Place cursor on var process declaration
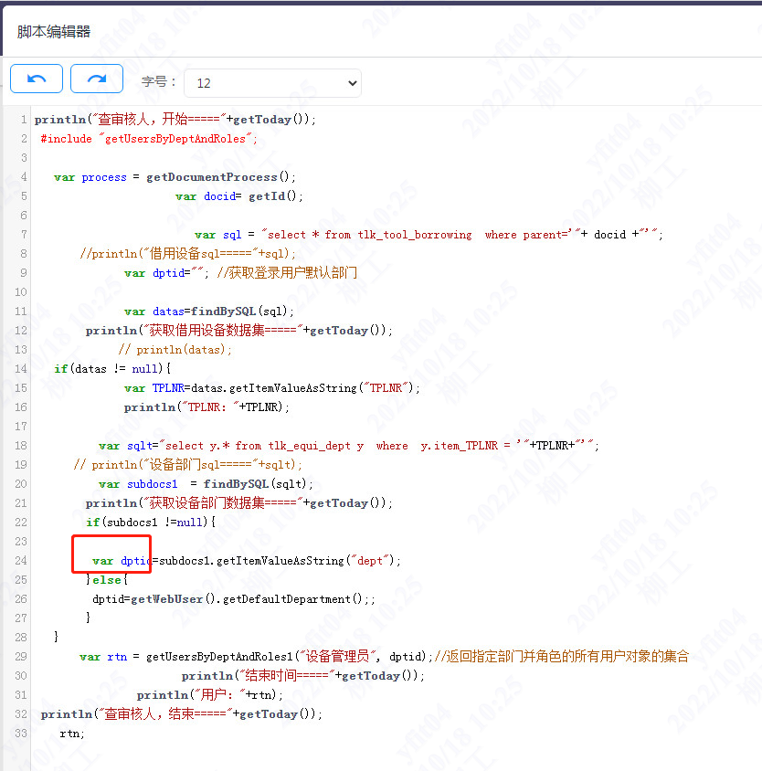762x771 pixels. pos(175,177)
